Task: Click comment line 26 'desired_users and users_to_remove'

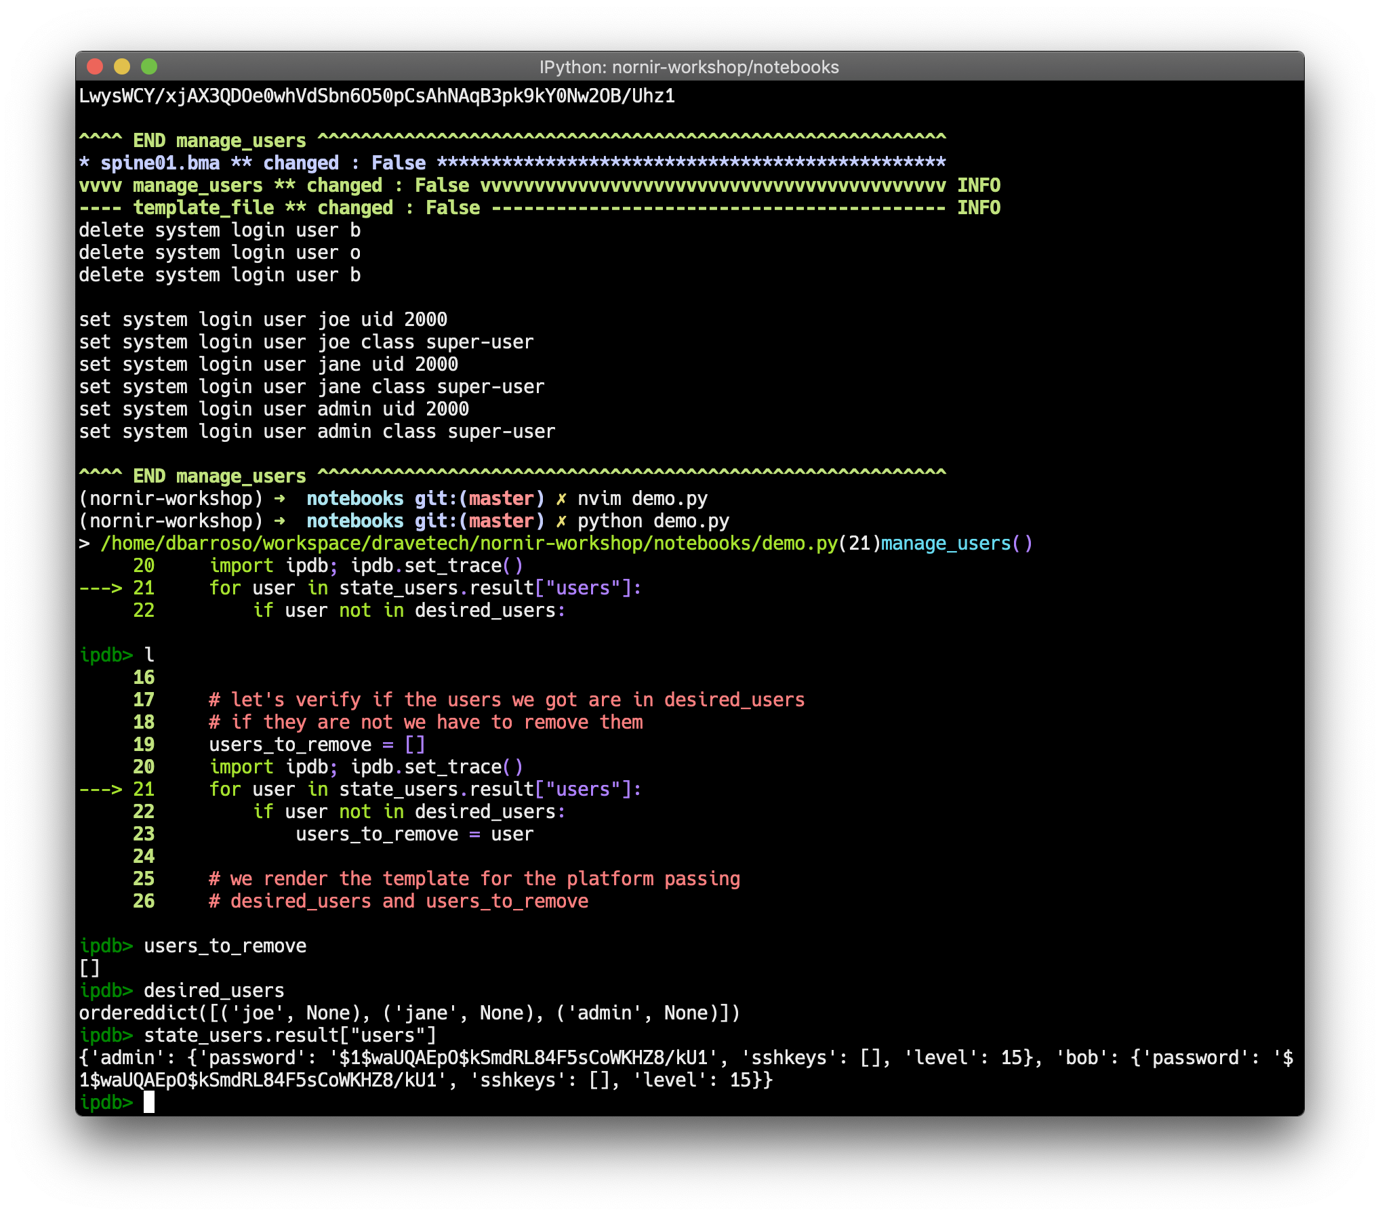Action: (399, 901)
